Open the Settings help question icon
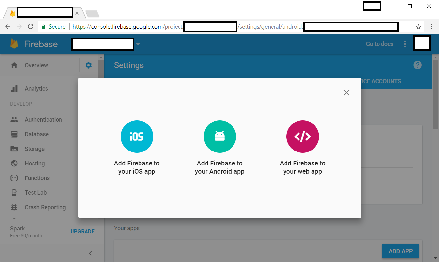Viewport: 439px width, 262px height. click(418, 65)
